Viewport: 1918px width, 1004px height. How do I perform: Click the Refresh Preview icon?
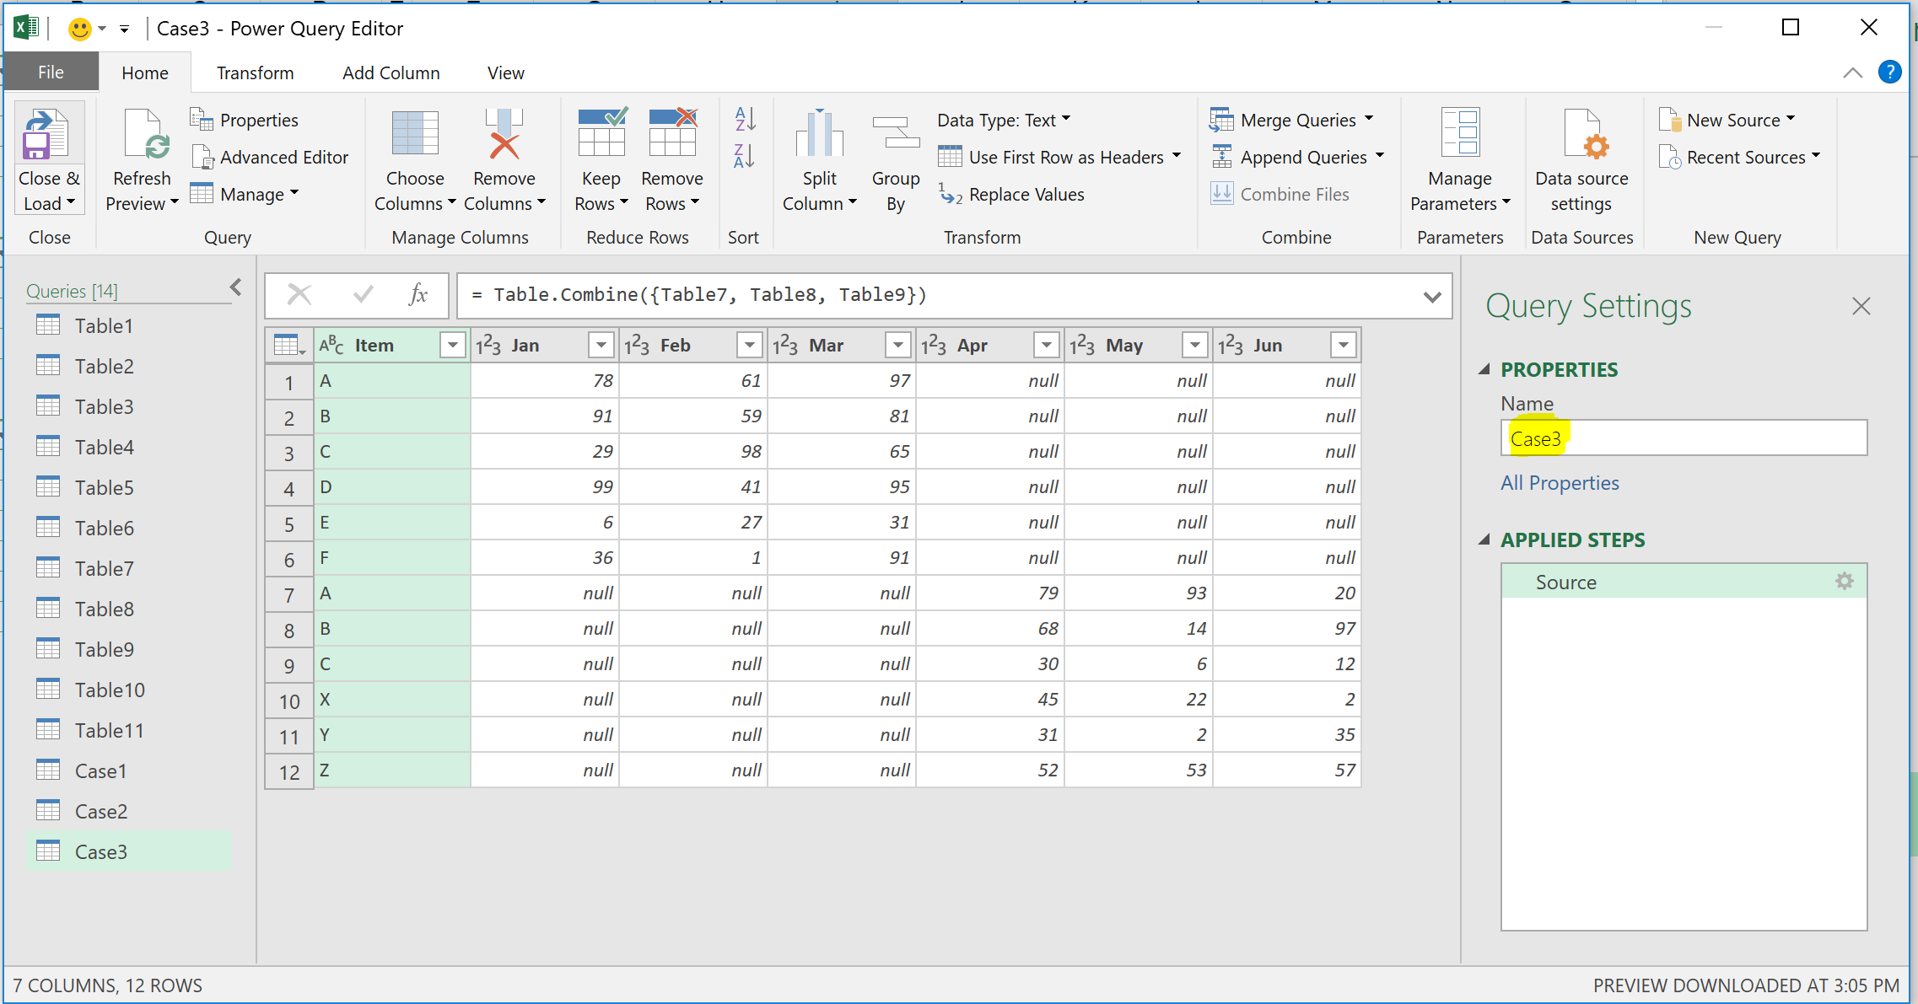coord(144,135)
